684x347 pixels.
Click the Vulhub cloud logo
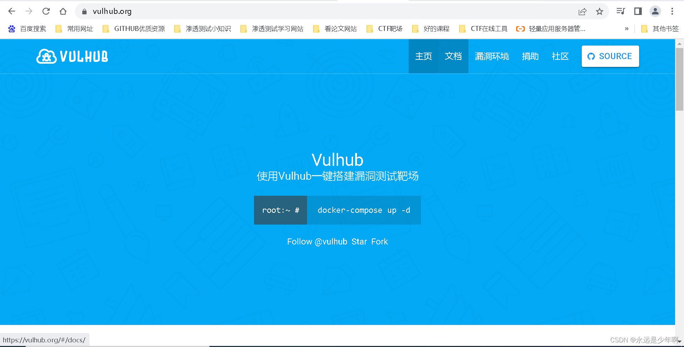coord(46,56)
